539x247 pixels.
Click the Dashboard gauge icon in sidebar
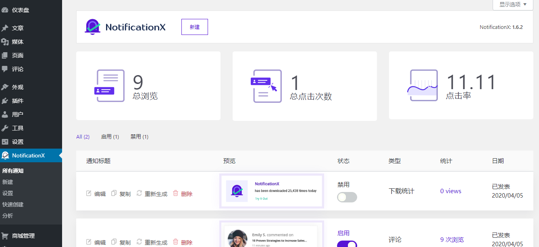click(5, 10)
